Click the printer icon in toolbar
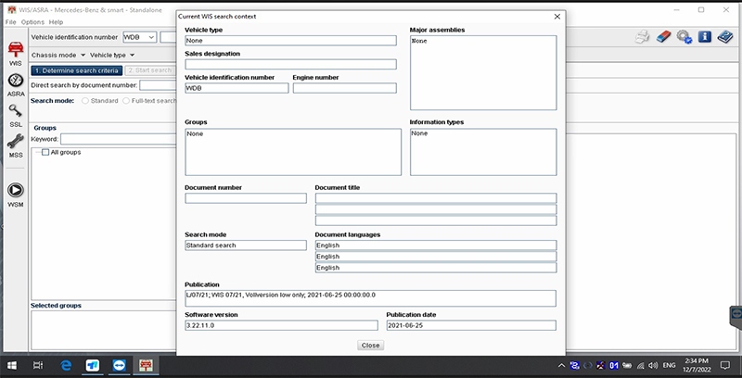 [642, 37]
